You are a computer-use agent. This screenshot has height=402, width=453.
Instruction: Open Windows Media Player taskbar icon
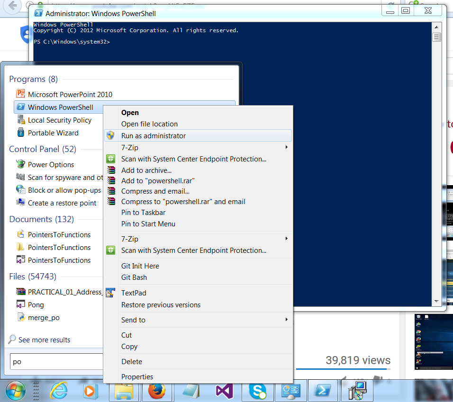click(90, 391)
